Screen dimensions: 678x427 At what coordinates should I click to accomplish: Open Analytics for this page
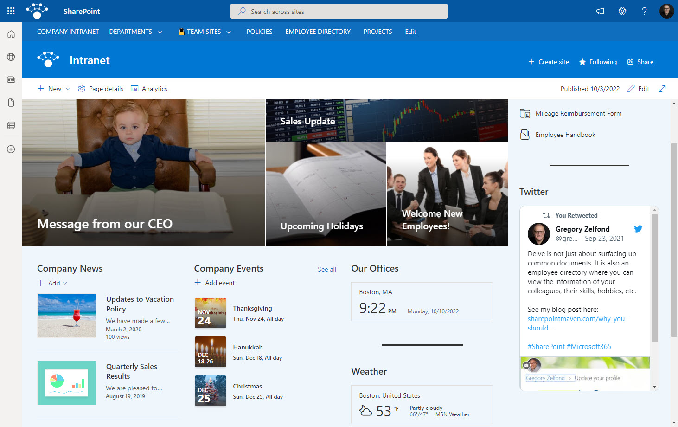148,88
